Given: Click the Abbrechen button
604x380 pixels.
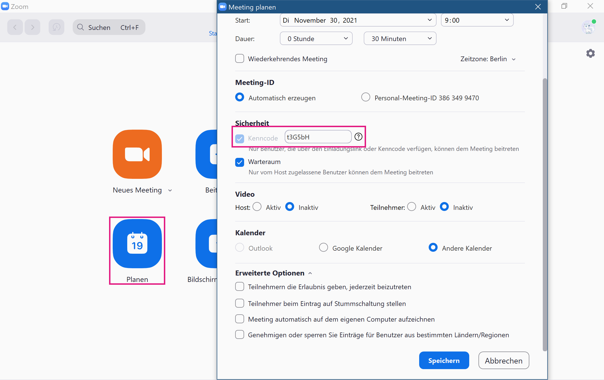Looking at the screenshot, I should point(503,360).
